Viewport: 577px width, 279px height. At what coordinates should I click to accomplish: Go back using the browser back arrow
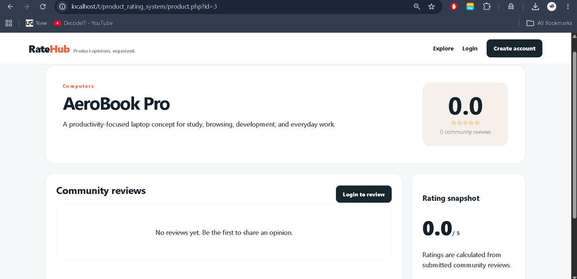pos(10,7)
